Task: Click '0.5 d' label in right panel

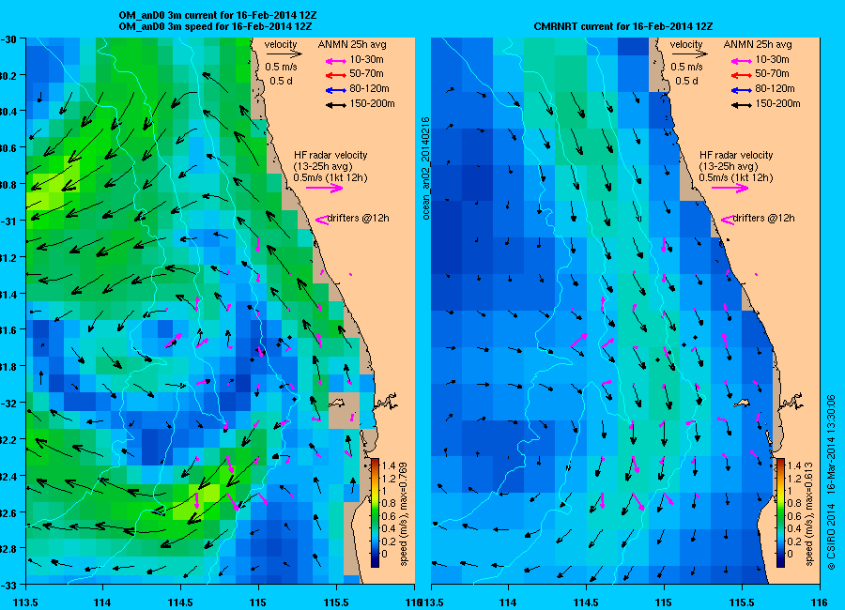Action: [686, 82]
